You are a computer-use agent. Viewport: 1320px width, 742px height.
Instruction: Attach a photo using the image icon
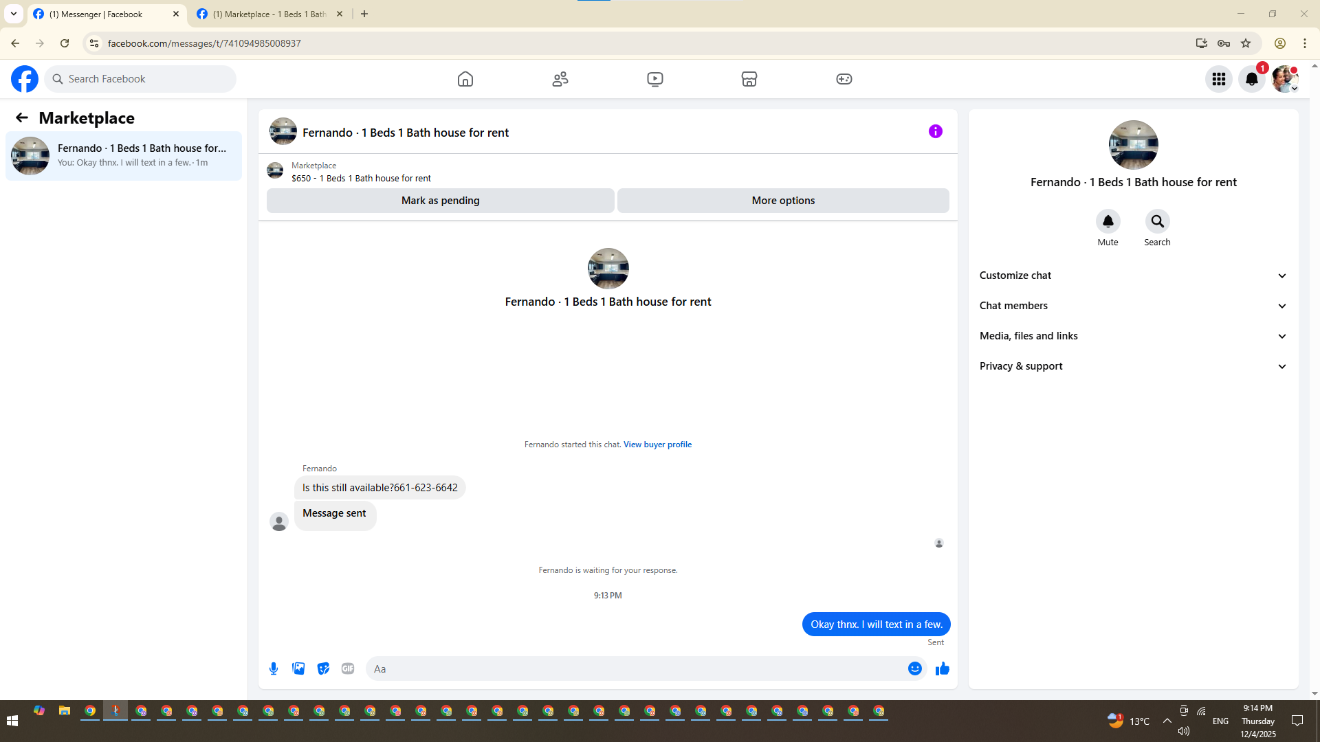[298, 668]
